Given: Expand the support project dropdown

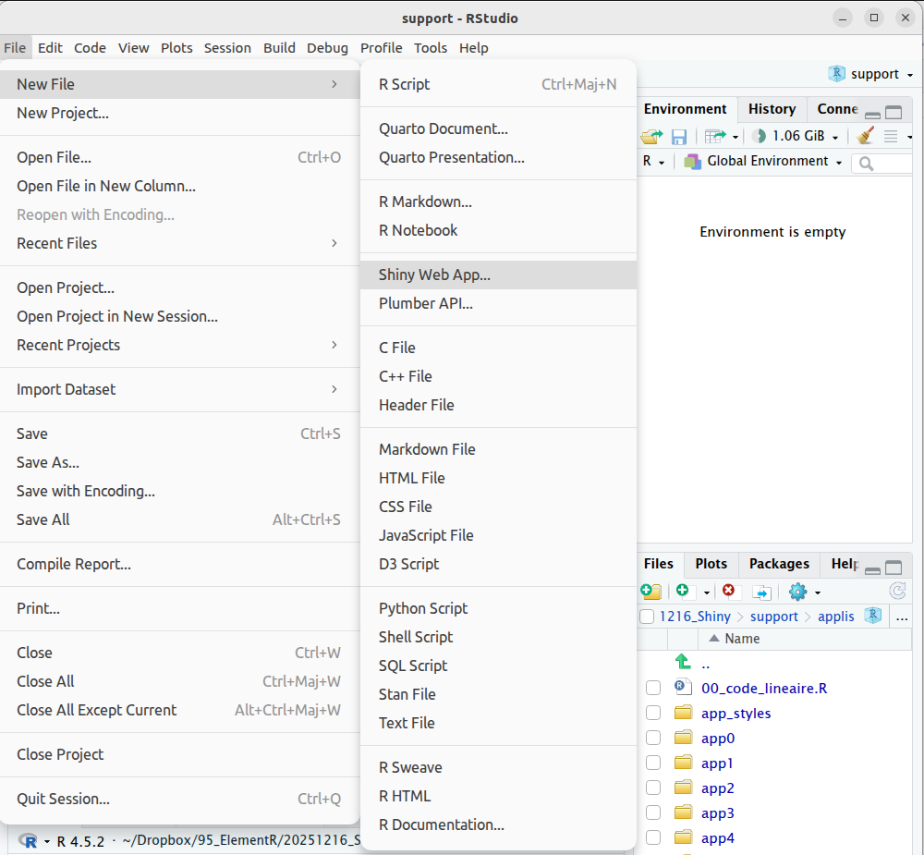Looking at the screenshot, I should (x=872, y=74).
